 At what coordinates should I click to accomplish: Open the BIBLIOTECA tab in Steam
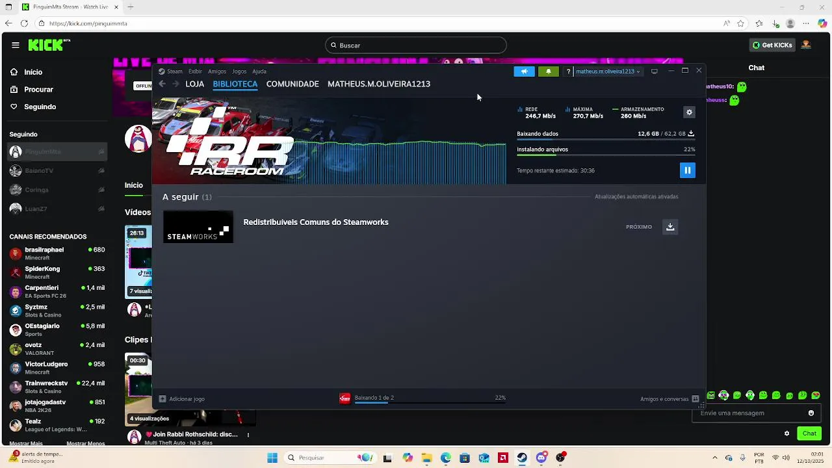[x=235, y=84]
